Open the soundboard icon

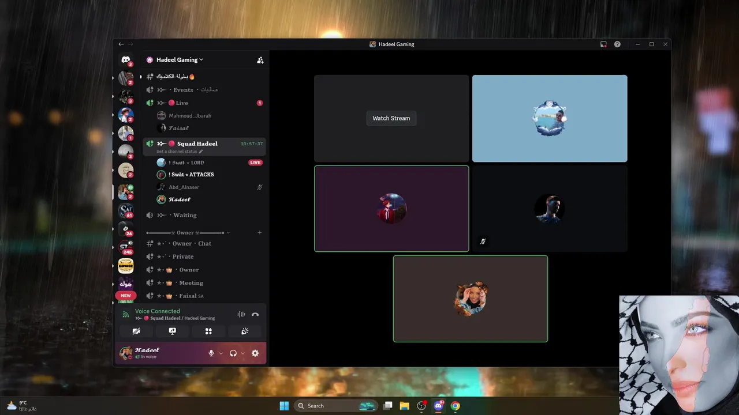click(x=245, y=331)
